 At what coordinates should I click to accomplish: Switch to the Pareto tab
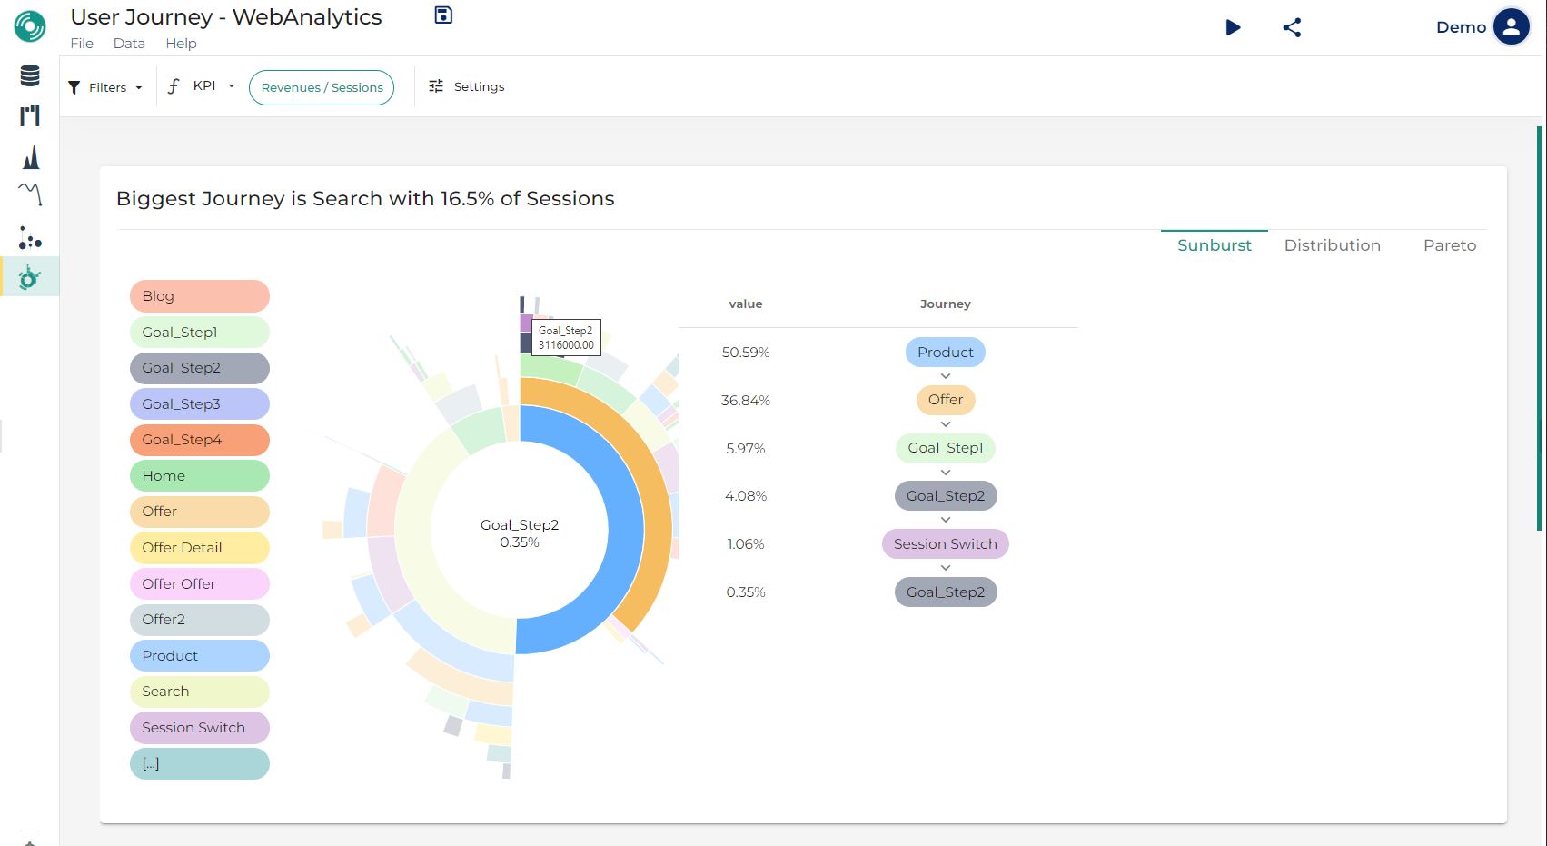[1449, 245]
